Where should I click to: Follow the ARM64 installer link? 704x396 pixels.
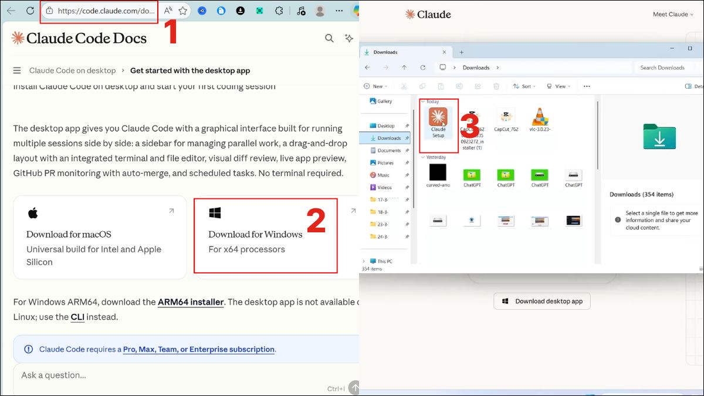(x=191, y=302)
